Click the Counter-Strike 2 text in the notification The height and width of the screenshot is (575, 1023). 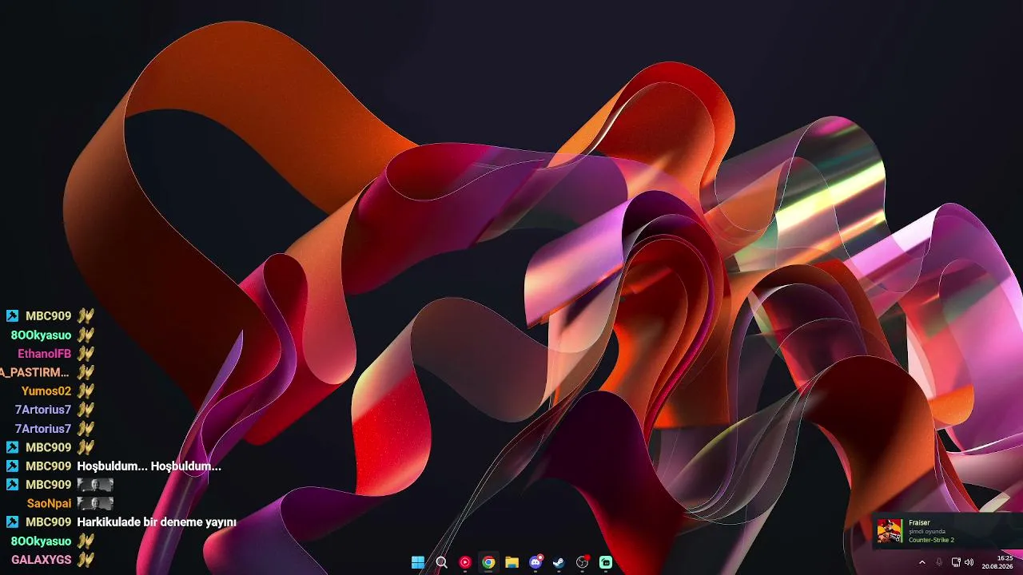click(931, 540)
